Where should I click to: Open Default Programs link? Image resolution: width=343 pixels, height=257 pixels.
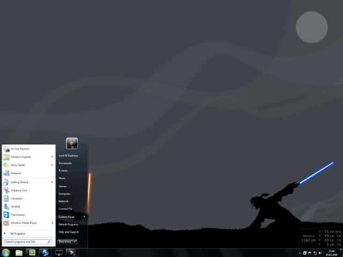pyautogui.click(x=69, y=224)
